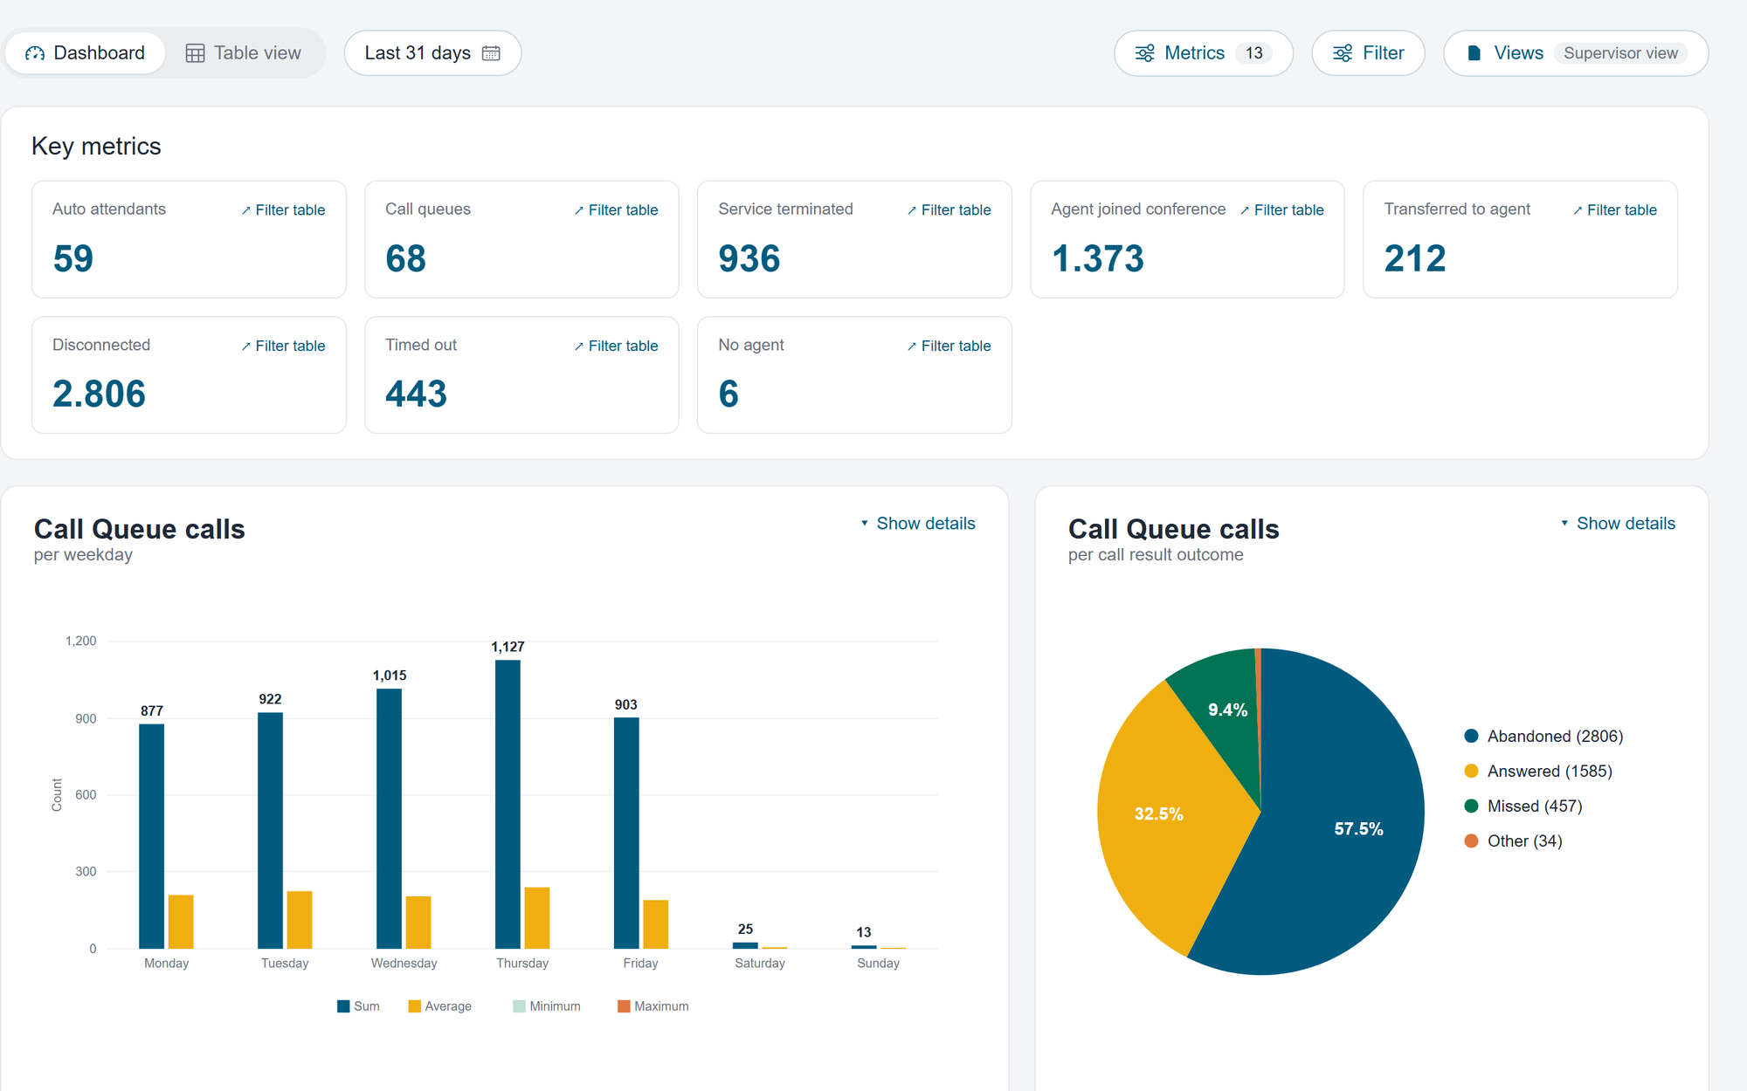
Task: Toggle Missed (457) in pie legend
Action: (1523, 806)
